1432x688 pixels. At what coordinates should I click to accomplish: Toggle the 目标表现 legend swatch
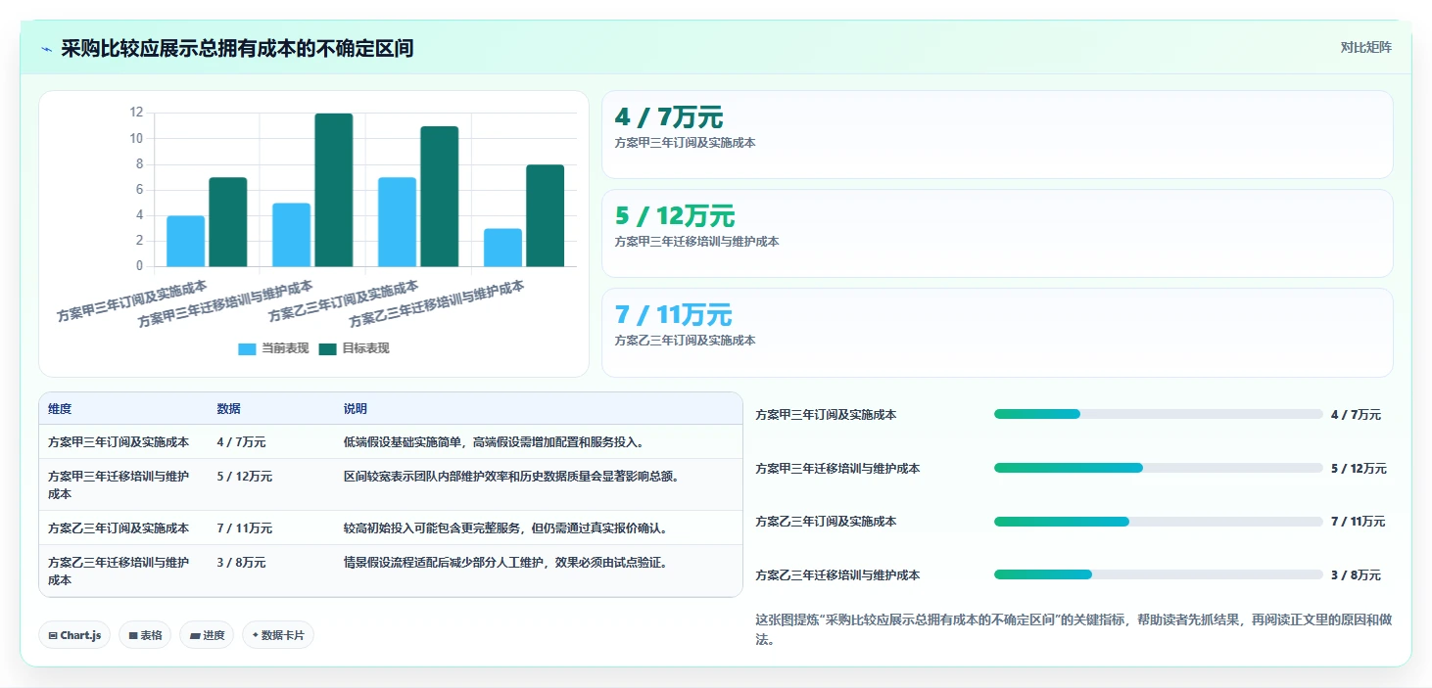tap(327, 349)
